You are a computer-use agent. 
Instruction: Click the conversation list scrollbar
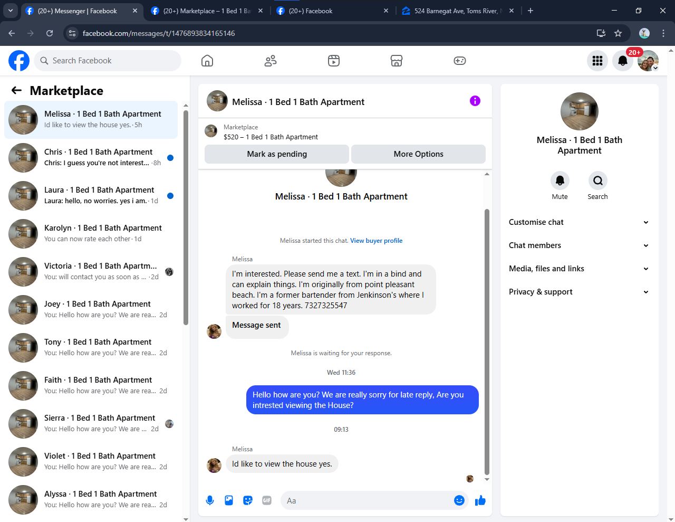click(x=186, y=217)
